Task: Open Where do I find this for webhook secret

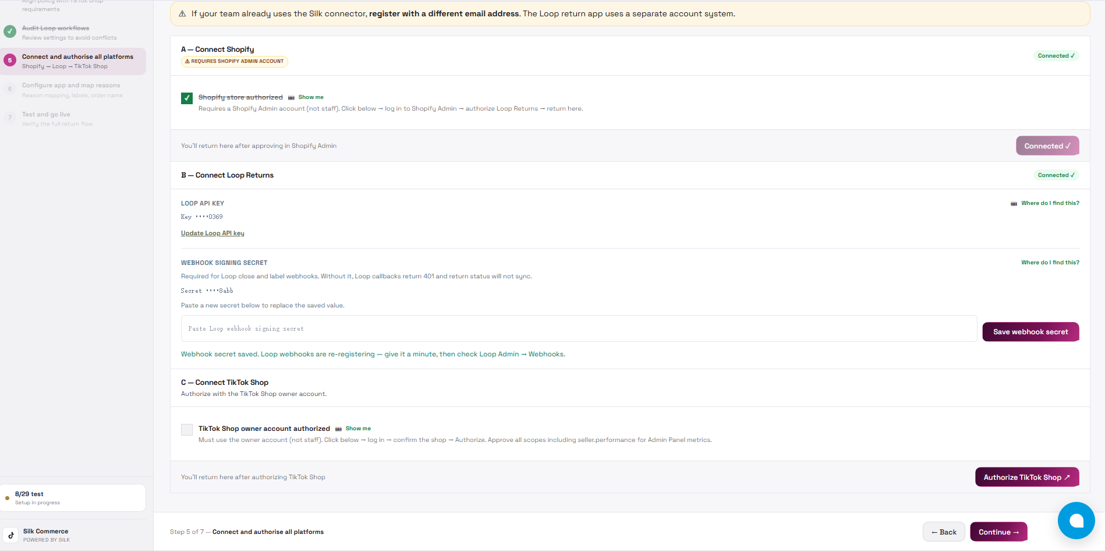Action: [1050, 263]
